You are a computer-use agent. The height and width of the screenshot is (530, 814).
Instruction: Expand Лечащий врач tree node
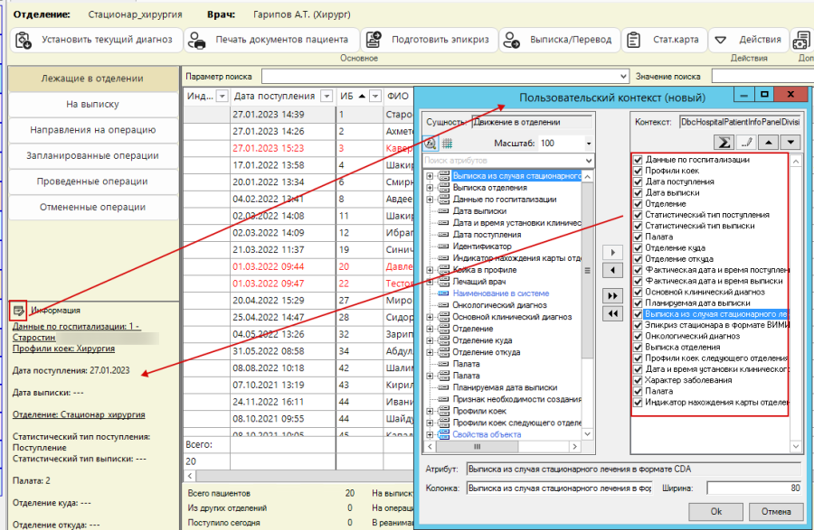[430, 282]
